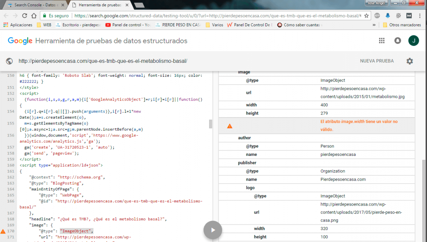Click the tested URL text field
This screenshot has height=242, width=427.
102,61
